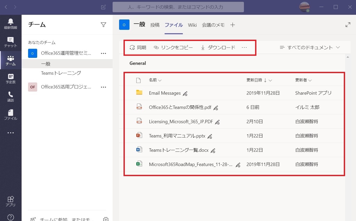Expand the 名前 column header dropdown
Screen dimensions: 356x221
tap(155, 80)
